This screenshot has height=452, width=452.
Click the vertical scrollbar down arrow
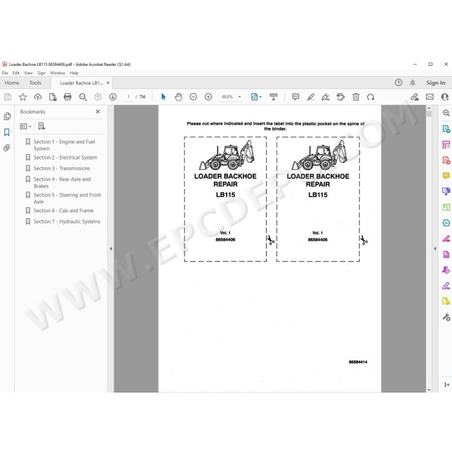click(429, 389)
